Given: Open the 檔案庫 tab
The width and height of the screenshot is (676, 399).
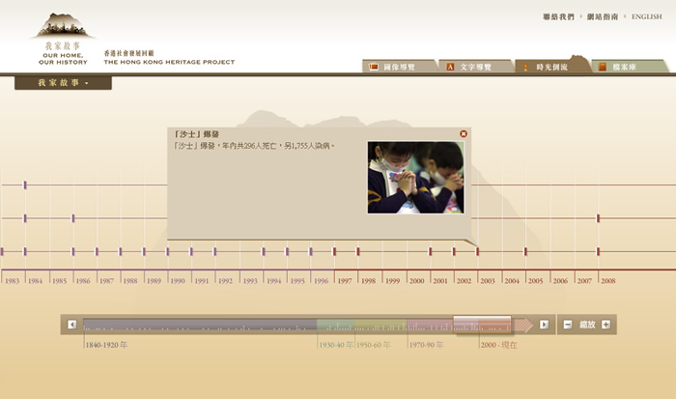Looking at the screenshot, I should tap(621, 67).
